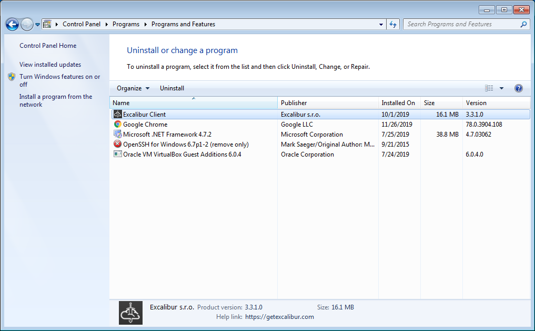
Task: Select the Google Chrome icon in list
Action: 118,125
